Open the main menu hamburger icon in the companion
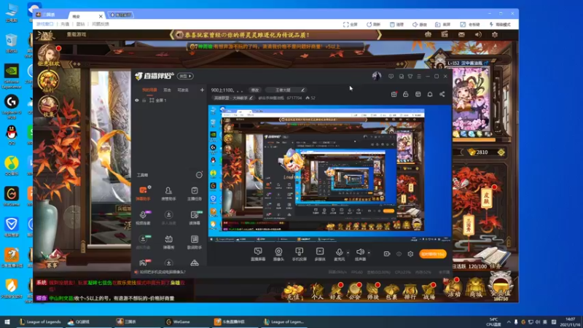Screen dimensions: 583x328 419,77
